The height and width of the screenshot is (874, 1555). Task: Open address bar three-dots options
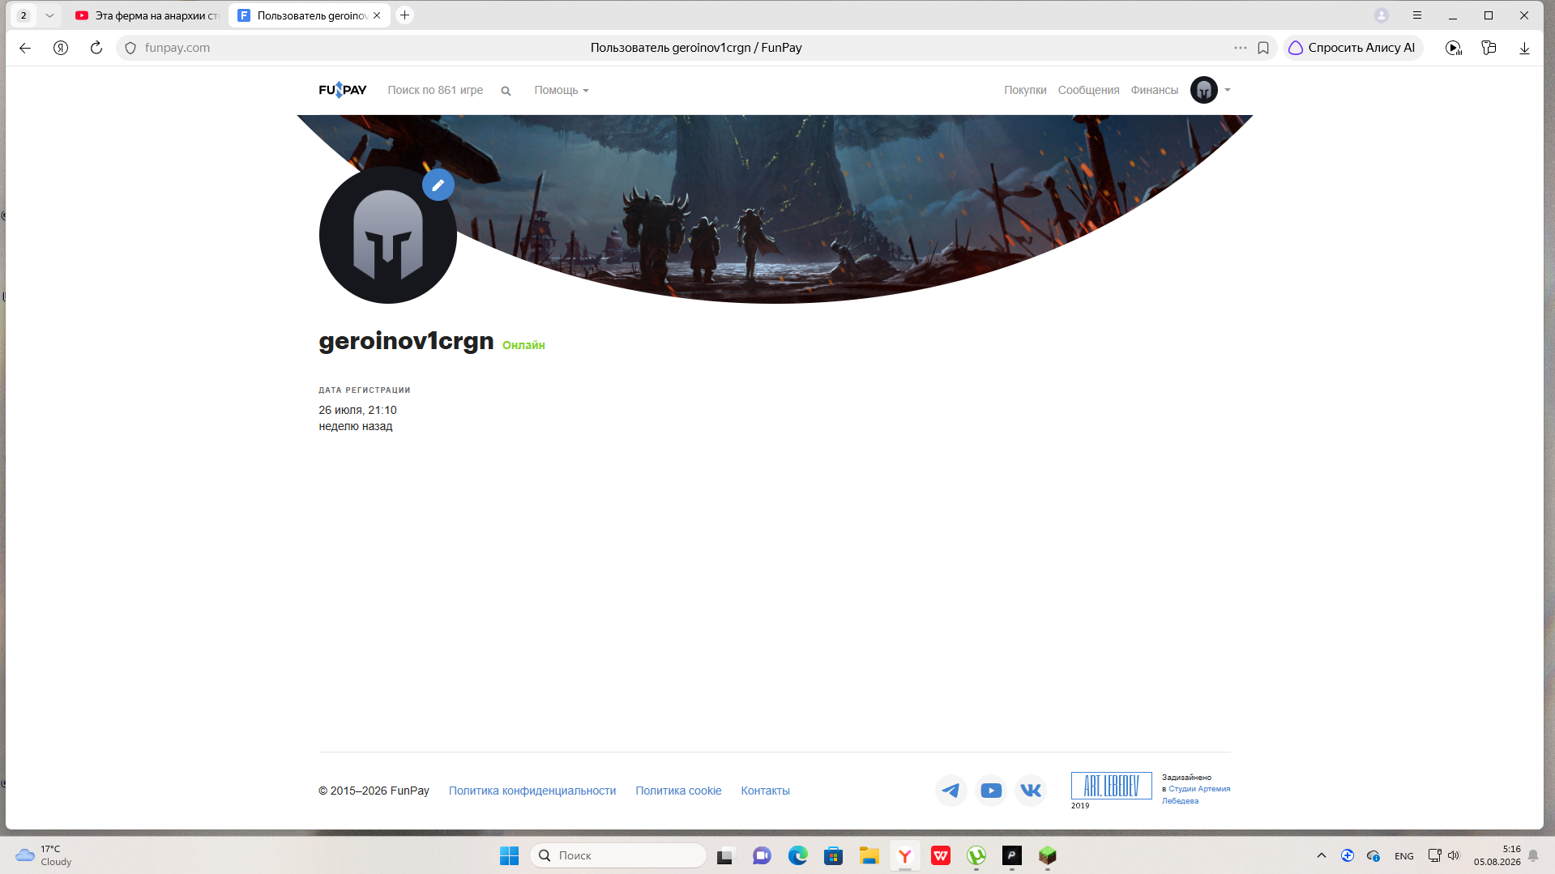pos(1241,48)
